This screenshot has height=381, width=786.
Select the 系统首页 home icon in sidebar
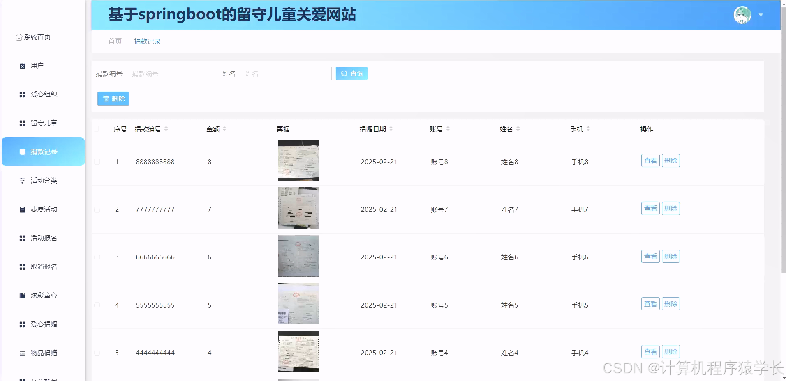coord(19,37)
